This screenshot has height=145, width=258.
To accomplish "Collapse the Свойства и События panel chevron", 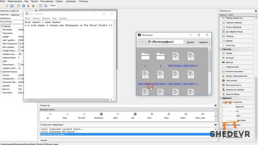I will [x=36, y=11].
